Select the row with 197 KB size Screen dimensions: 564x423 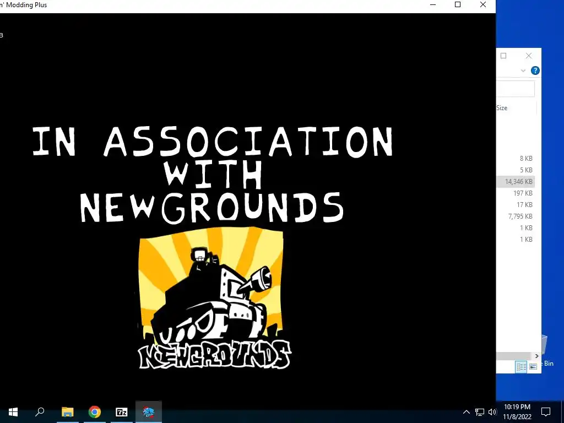click(x=516, y=193)
